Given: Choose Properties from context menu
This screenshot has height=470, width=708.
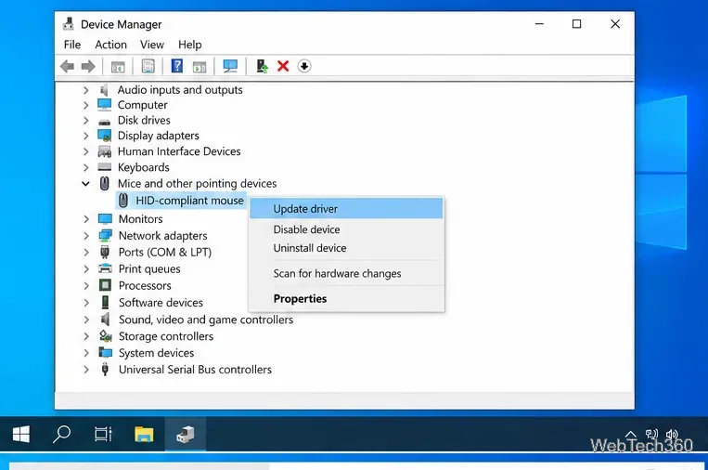Looking at the screenshot, I should 346,299.
